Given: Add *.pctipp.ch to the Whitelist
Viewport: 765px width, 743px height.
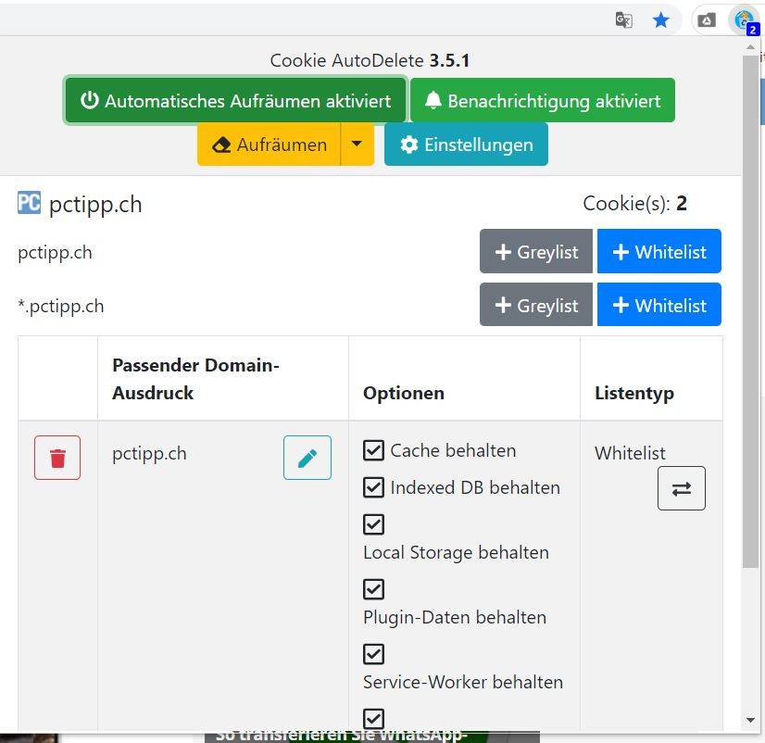Looking at the screenshot, I should pyautogui.click(x=658, y=305).
